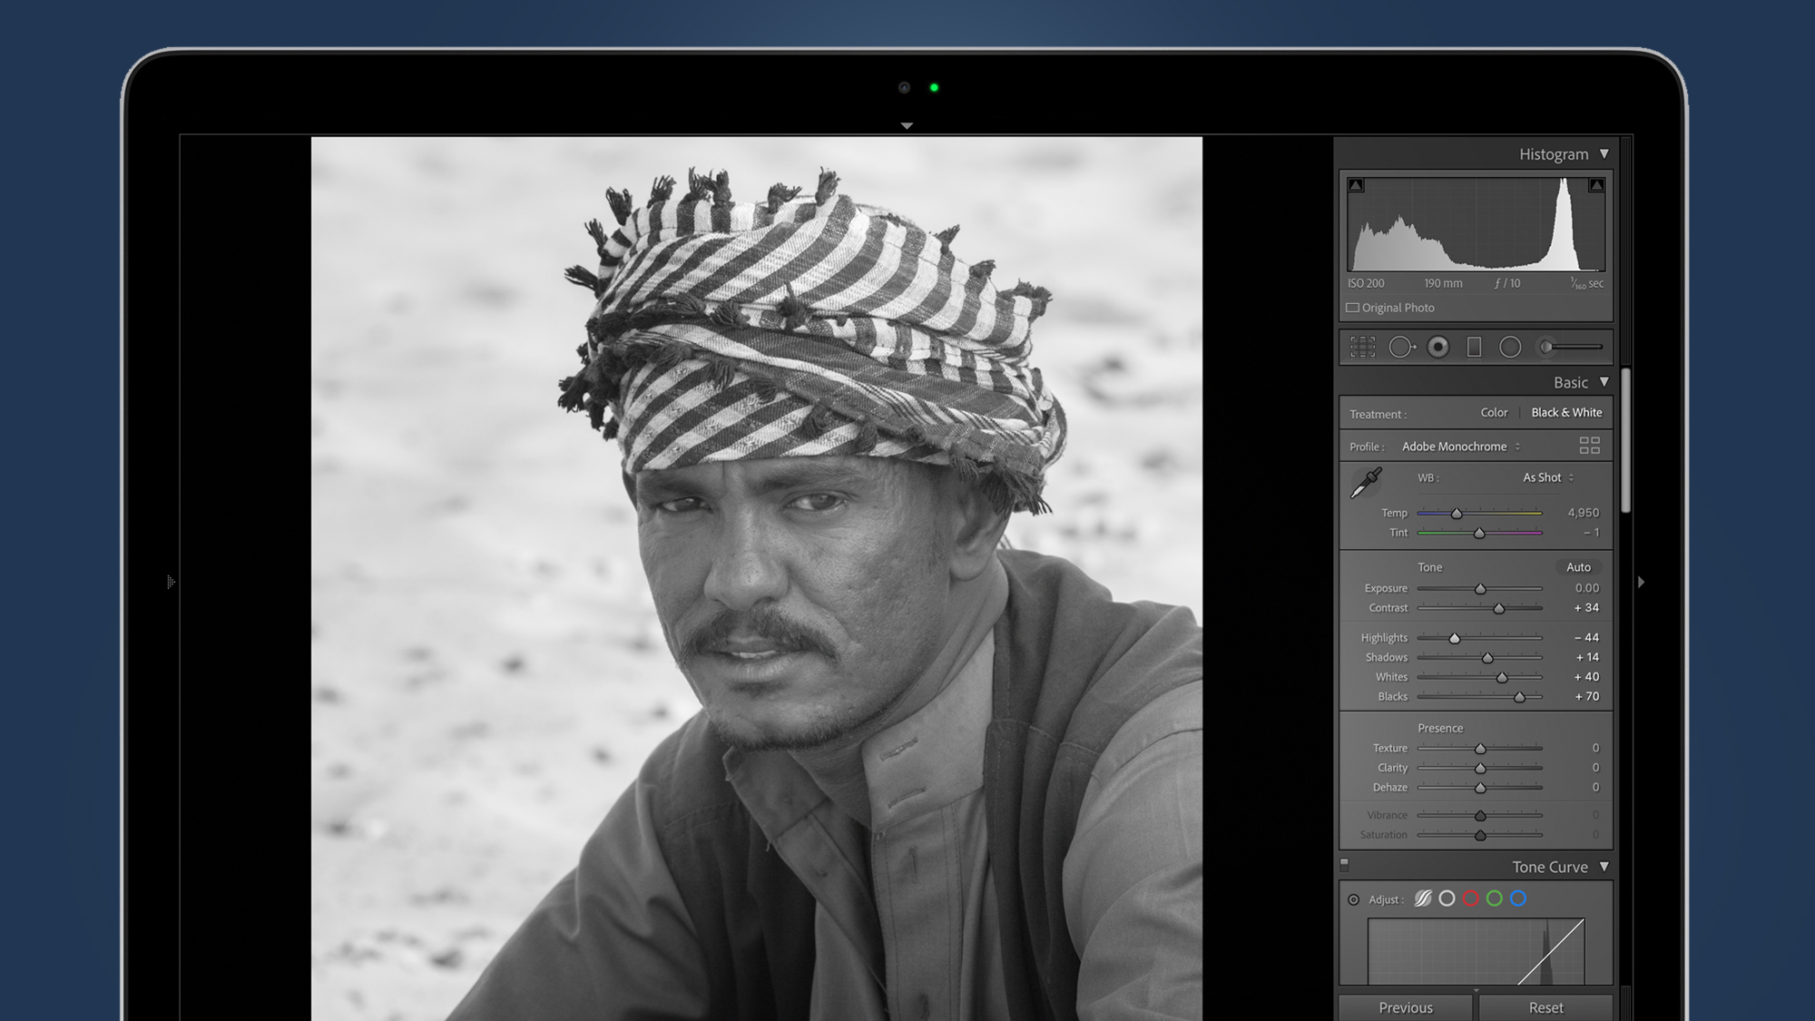This screenshot has height=1021, width=1815.
Task: Click the Auto tone button
Action: pyautogui.click(x=1578, y=567)
